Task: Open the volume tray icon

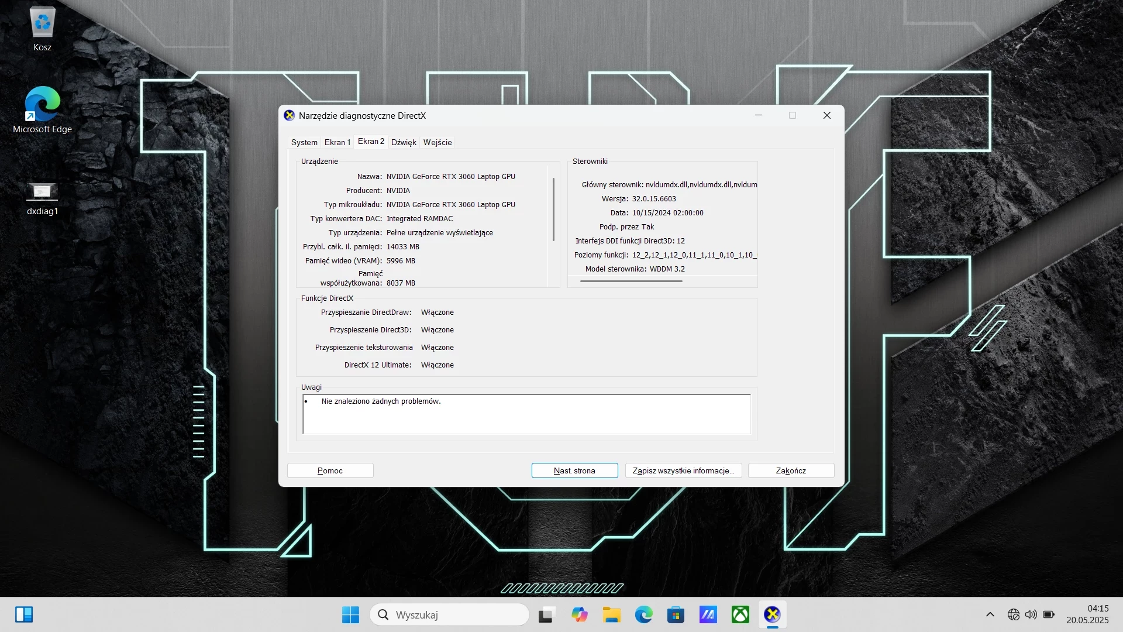Action: click(1031, 614)
